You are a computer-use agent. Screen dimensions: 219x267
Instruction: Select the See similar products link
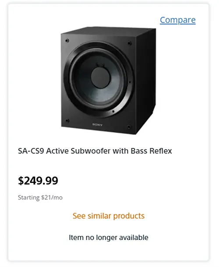109,216
